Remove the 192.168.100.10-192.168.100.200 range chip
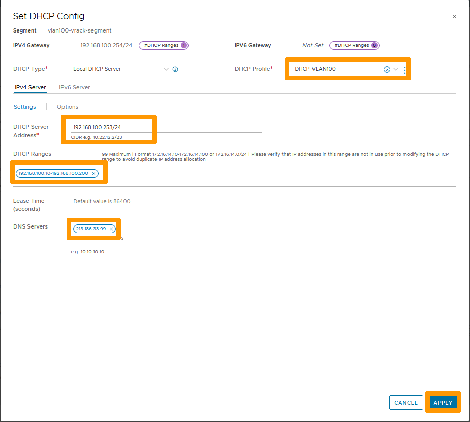 click(x=93, y=173)
